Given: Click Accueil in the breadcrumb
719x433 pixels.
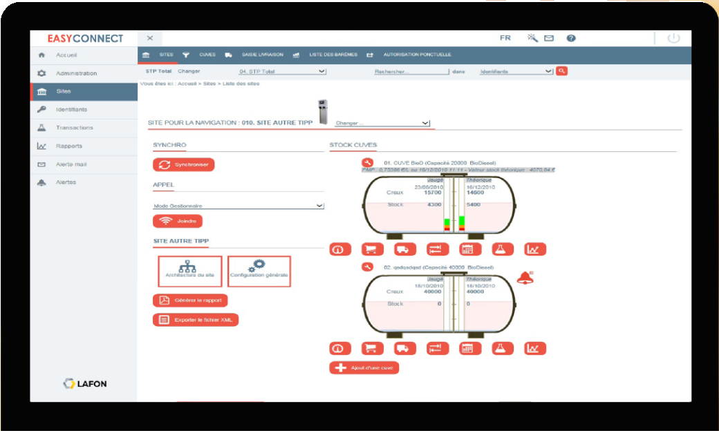Looking at the screenshot, I should click(187, 84).
